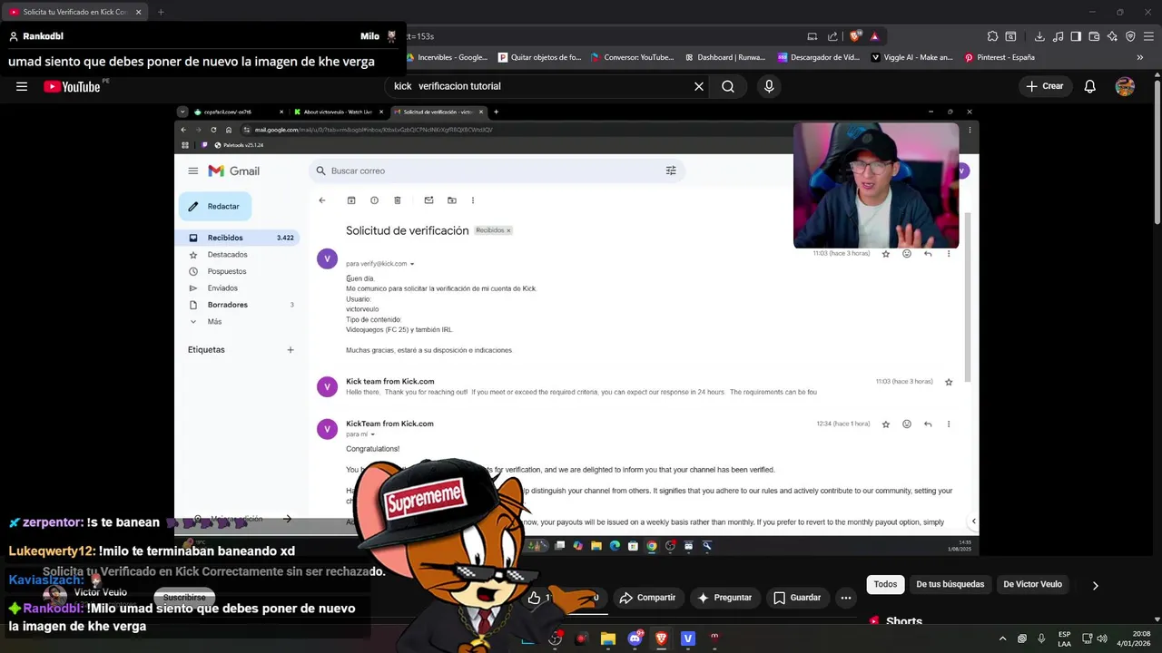Open the Viggle AI bookmark

pos(912,57)
